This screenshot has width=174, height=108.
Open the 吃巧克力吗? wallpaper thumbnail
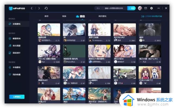pyautogui.click(x=125, y=30)
